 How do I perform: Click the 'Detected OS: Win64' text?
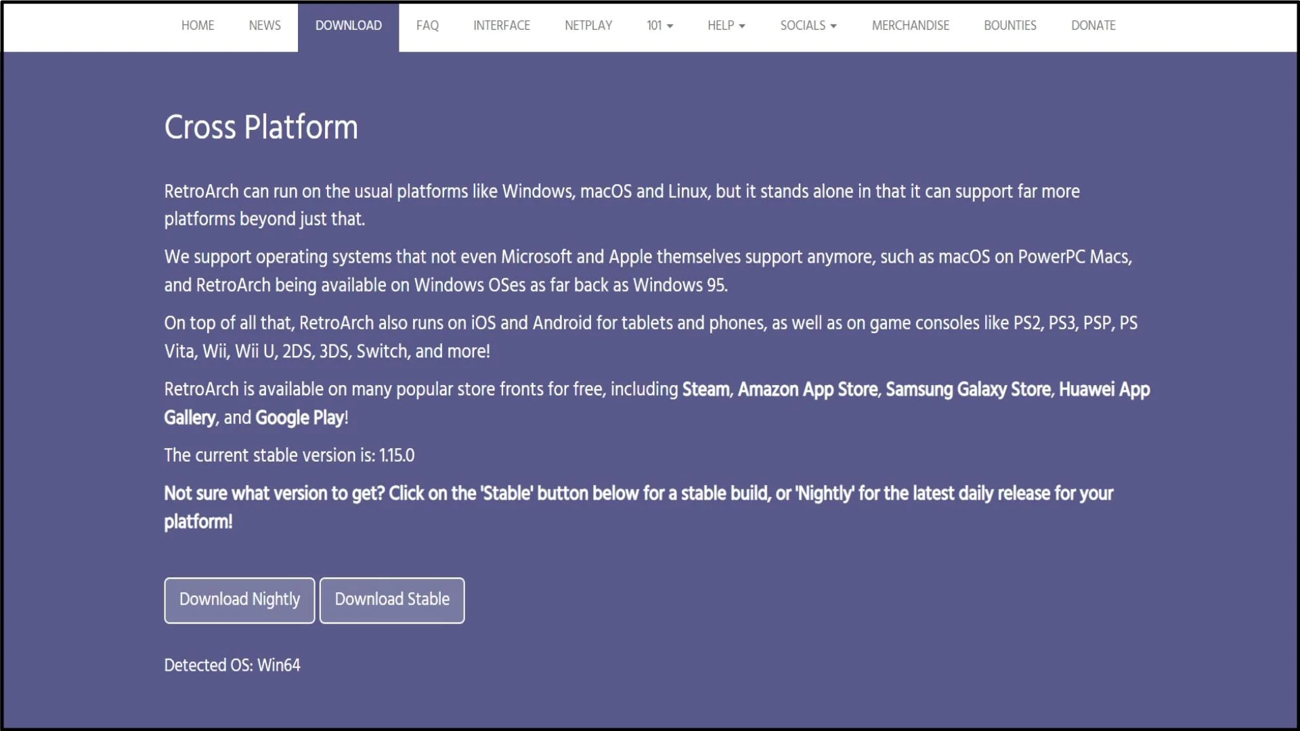[232, 665]
